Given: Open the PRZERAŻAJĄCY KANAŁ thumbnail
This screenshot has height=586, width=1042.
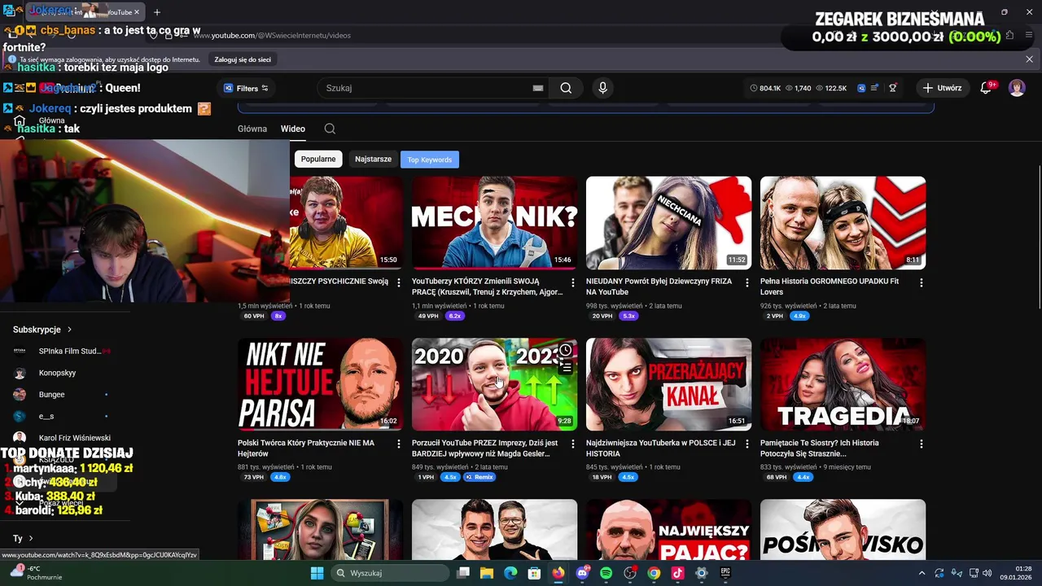Looking at the screenshot, I should coord(668,384).
